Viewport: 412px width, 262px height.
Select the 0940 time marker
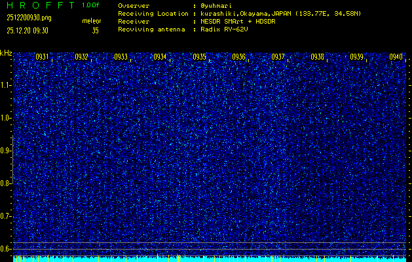pos(396,57)
